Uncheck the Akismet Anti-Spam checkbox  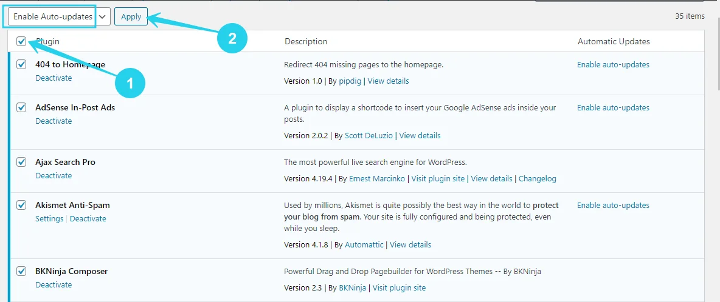[x=21, y=204]
